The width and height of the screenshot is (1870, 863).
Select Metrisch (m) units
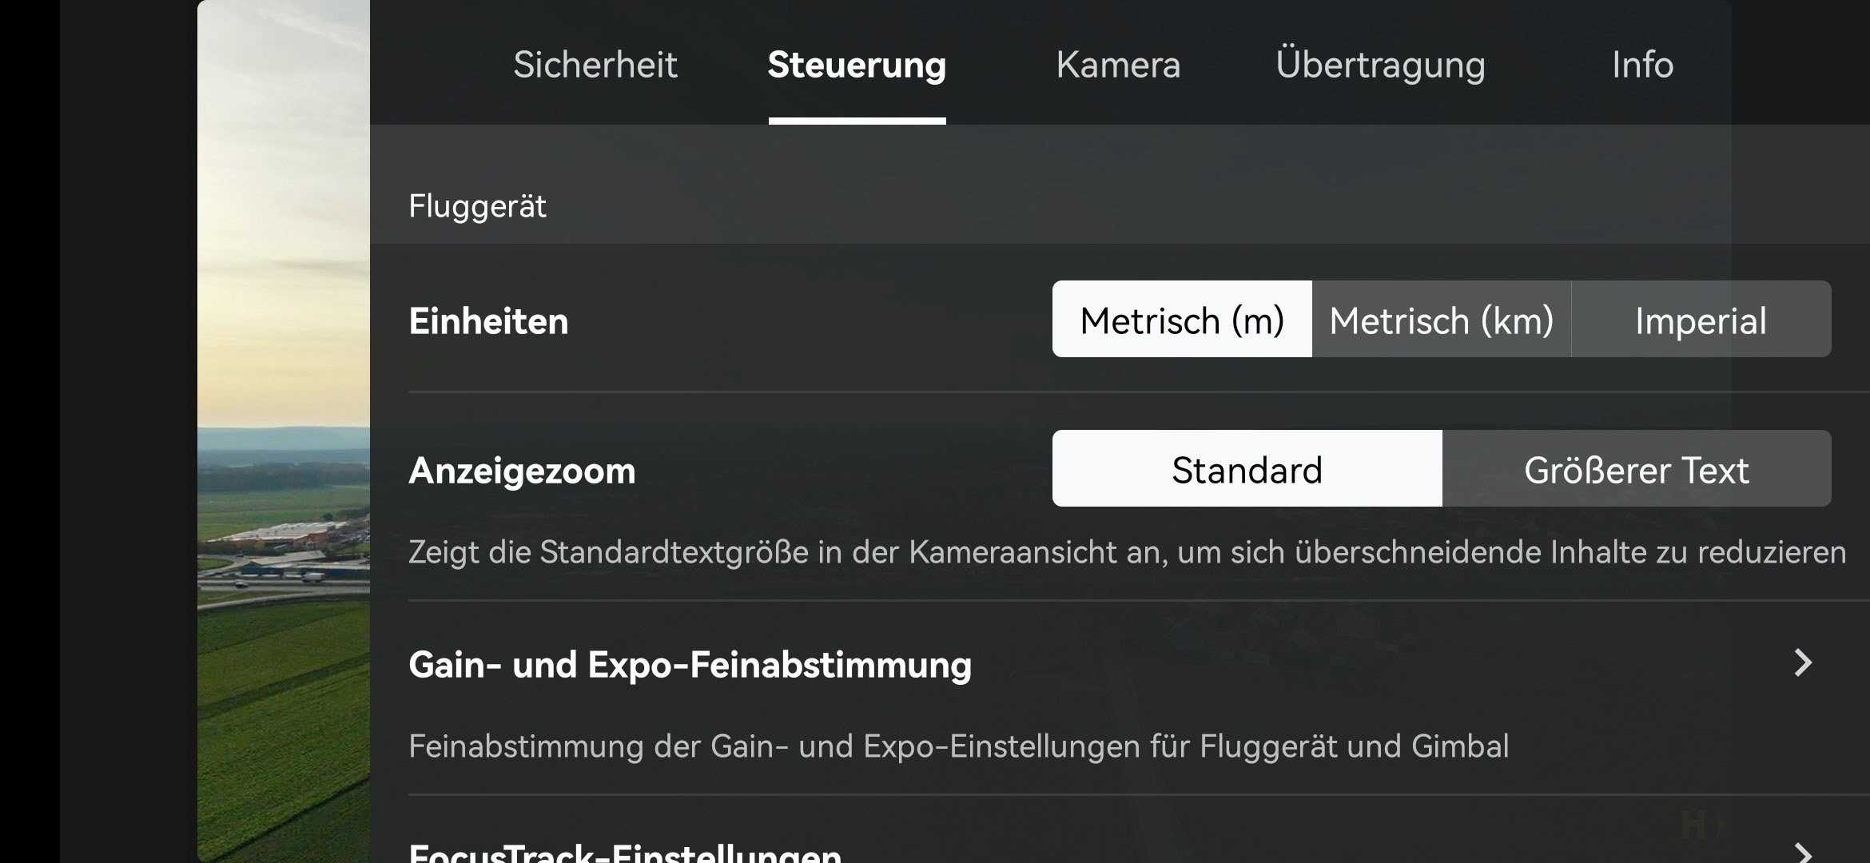1182,320
